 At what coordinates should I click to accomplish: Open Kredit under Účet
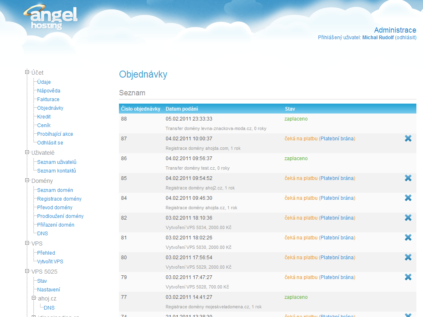44,117
